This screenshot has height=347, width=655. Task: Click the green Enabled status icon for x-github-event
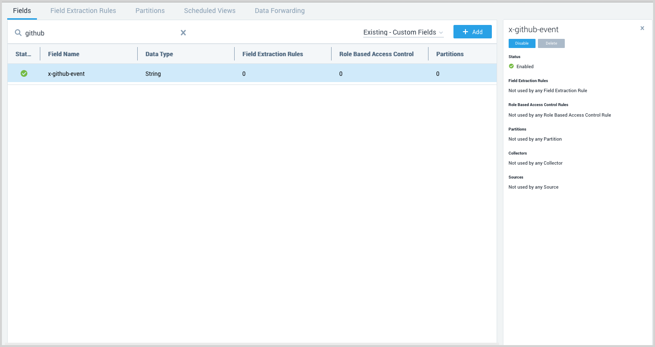[x=24, y=73]
